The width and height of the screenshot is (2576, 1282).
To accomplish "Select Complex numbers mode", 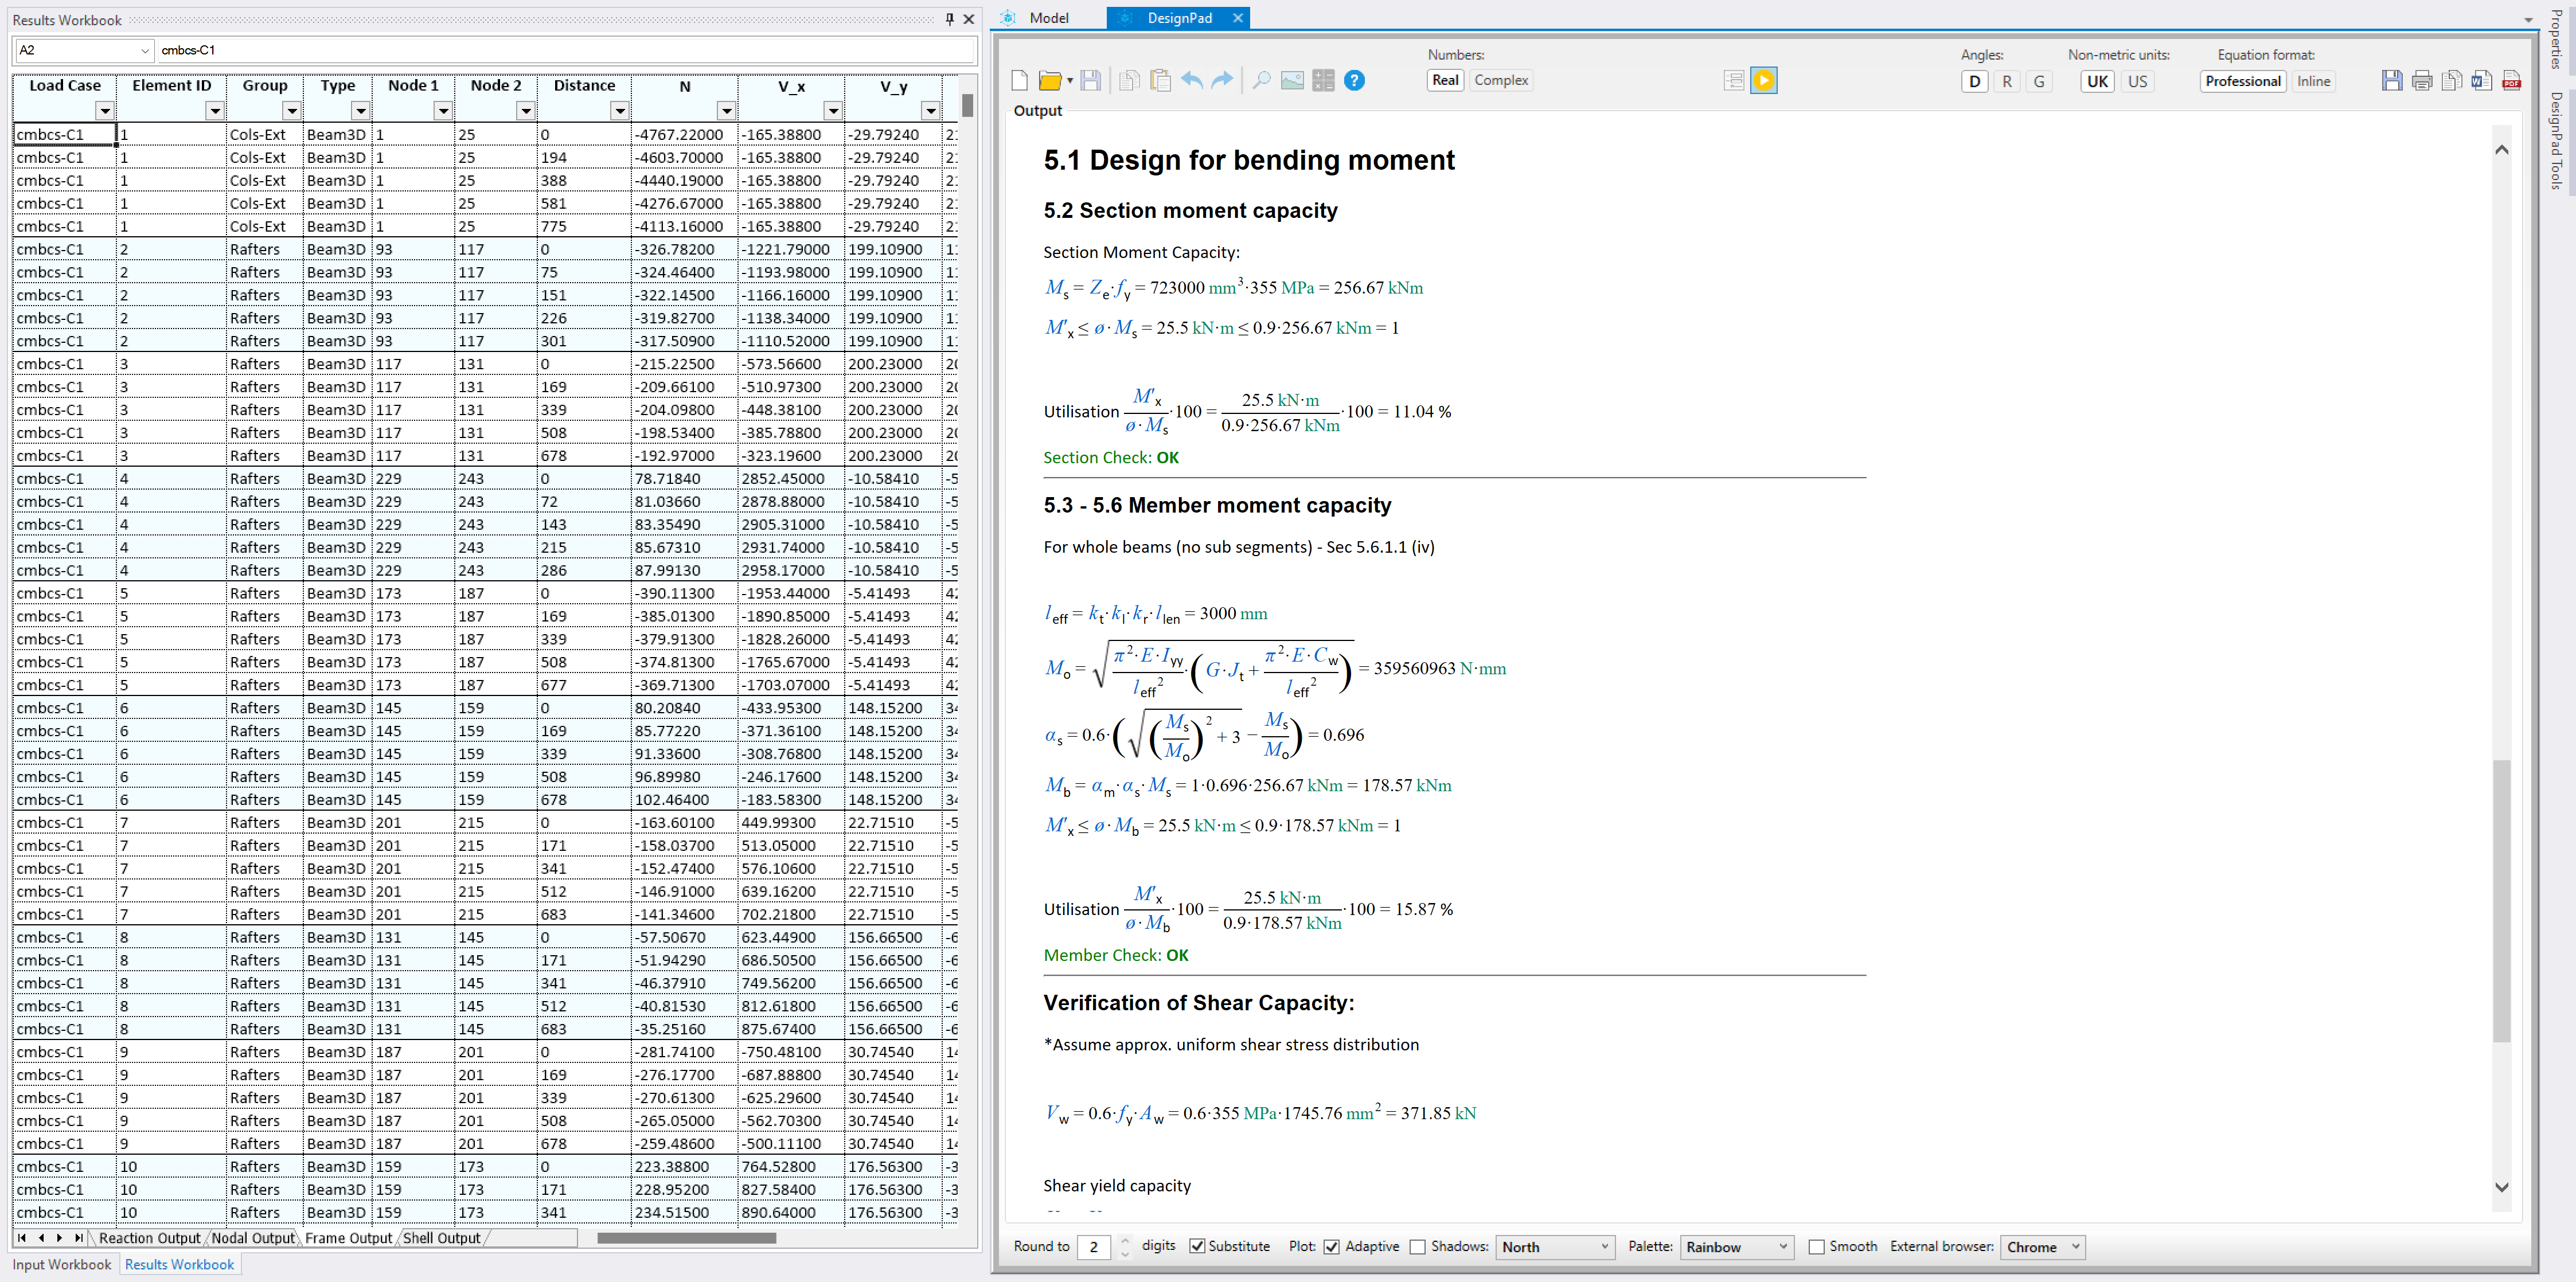I will [1500, 80].
